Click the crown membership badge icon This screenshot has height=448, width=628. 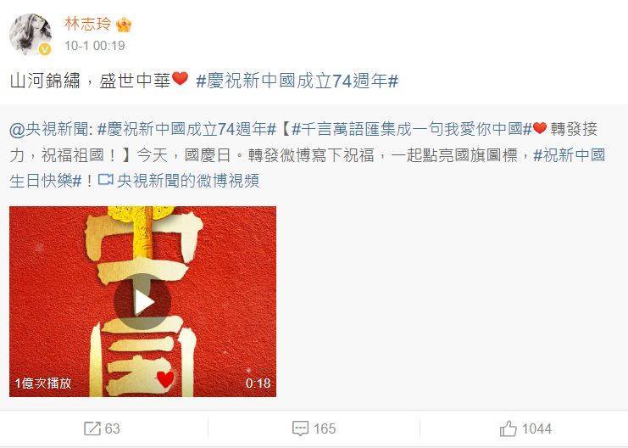(x=124, y=25)
